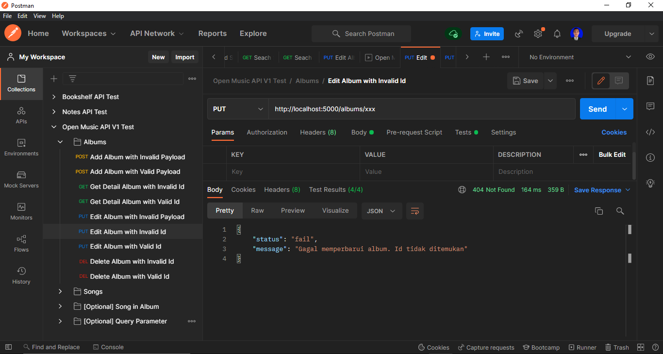The image size is (663, 354).
Task: Open the History sidebar panel
Action: pos(21,276)
